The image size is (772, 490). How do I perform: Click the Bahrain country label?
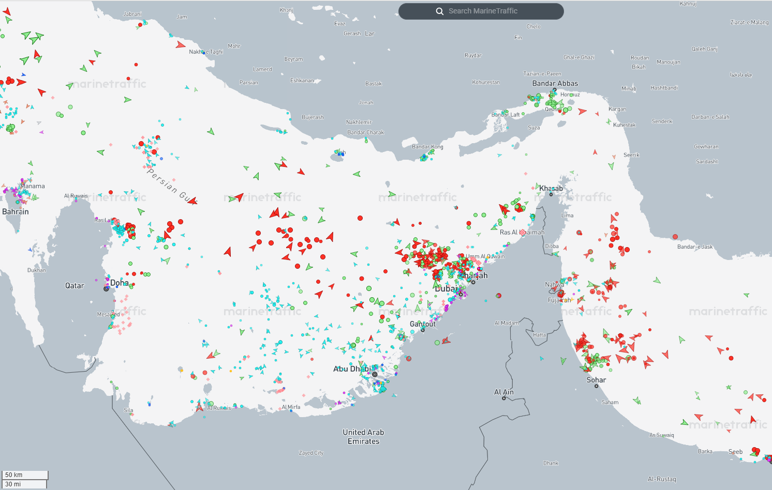tap(16, 211)
